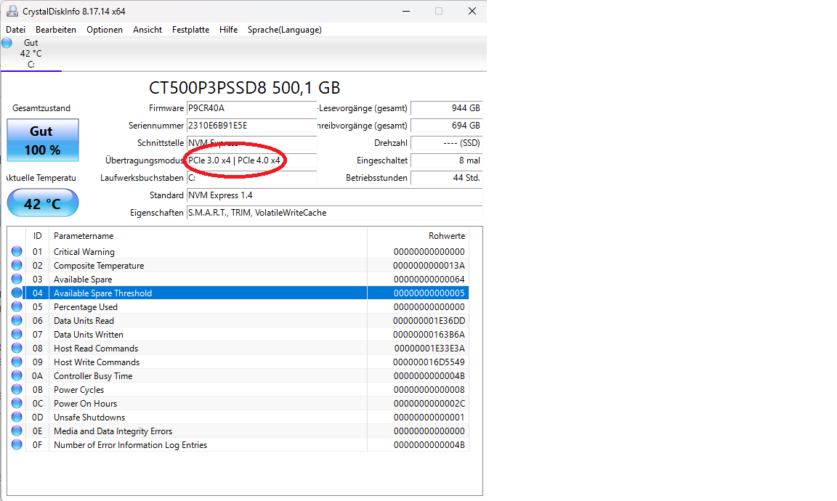Open the Bearbeiten menu

[x=55, y=30]
